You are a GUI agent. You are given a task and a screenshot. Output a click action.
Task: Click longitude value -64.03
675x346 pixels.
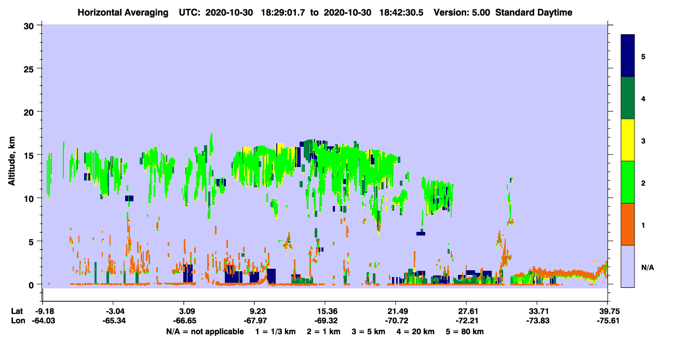tap(43, 321)
